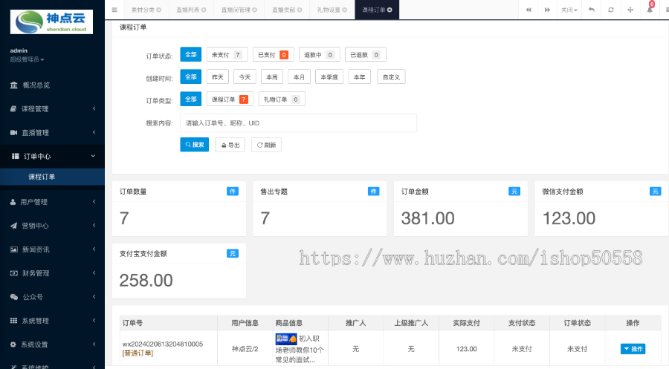This screenshot has width=669, height=369.
Task: Click the 件 badge on 订单数量 card
Action: [x=233, y=192]
